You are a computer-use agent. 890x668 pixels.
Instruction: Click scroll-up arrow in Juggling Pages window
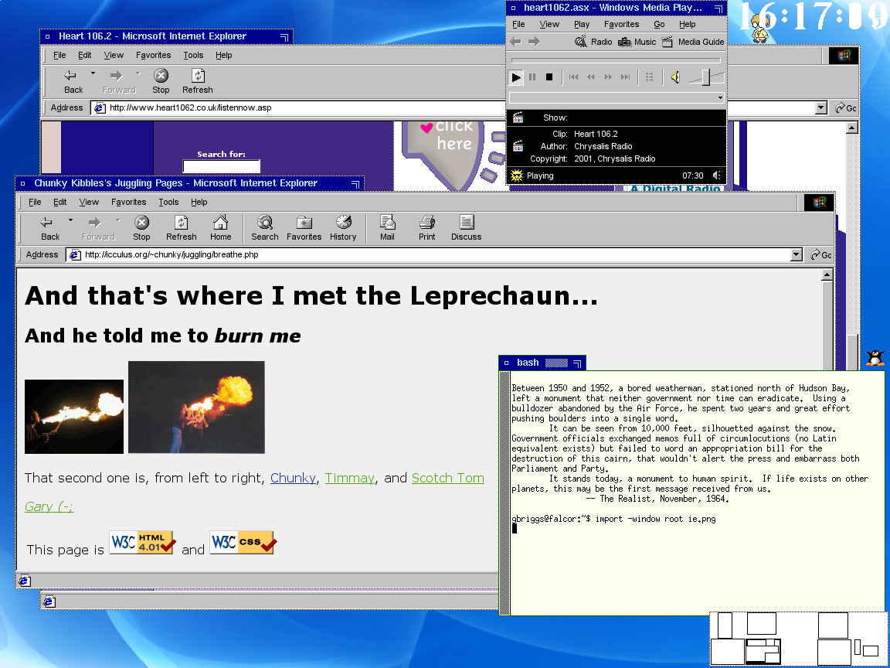coord(827,275)
